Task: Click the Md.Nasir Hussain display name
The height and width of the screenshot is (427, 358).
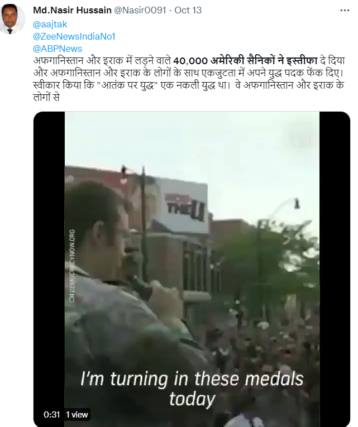Action: tap(72, 10)
